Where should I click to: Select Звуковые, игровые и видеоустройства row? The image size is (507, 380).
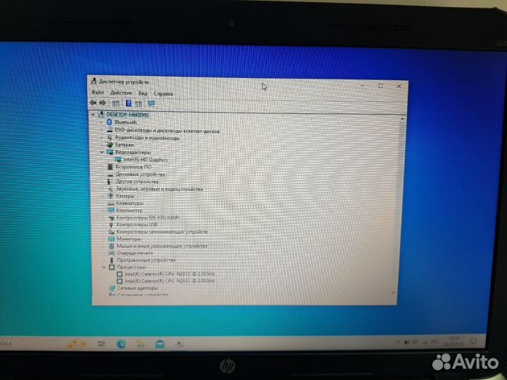click(156, 189)
